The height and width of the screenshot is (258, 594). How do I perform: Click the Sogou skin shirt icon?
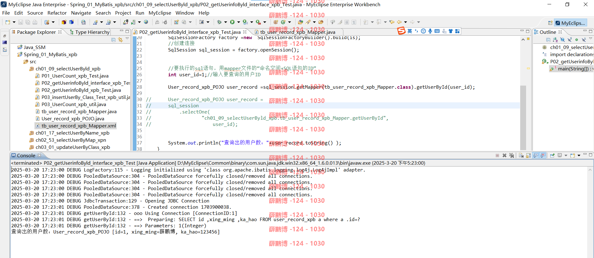coord(451,31)
